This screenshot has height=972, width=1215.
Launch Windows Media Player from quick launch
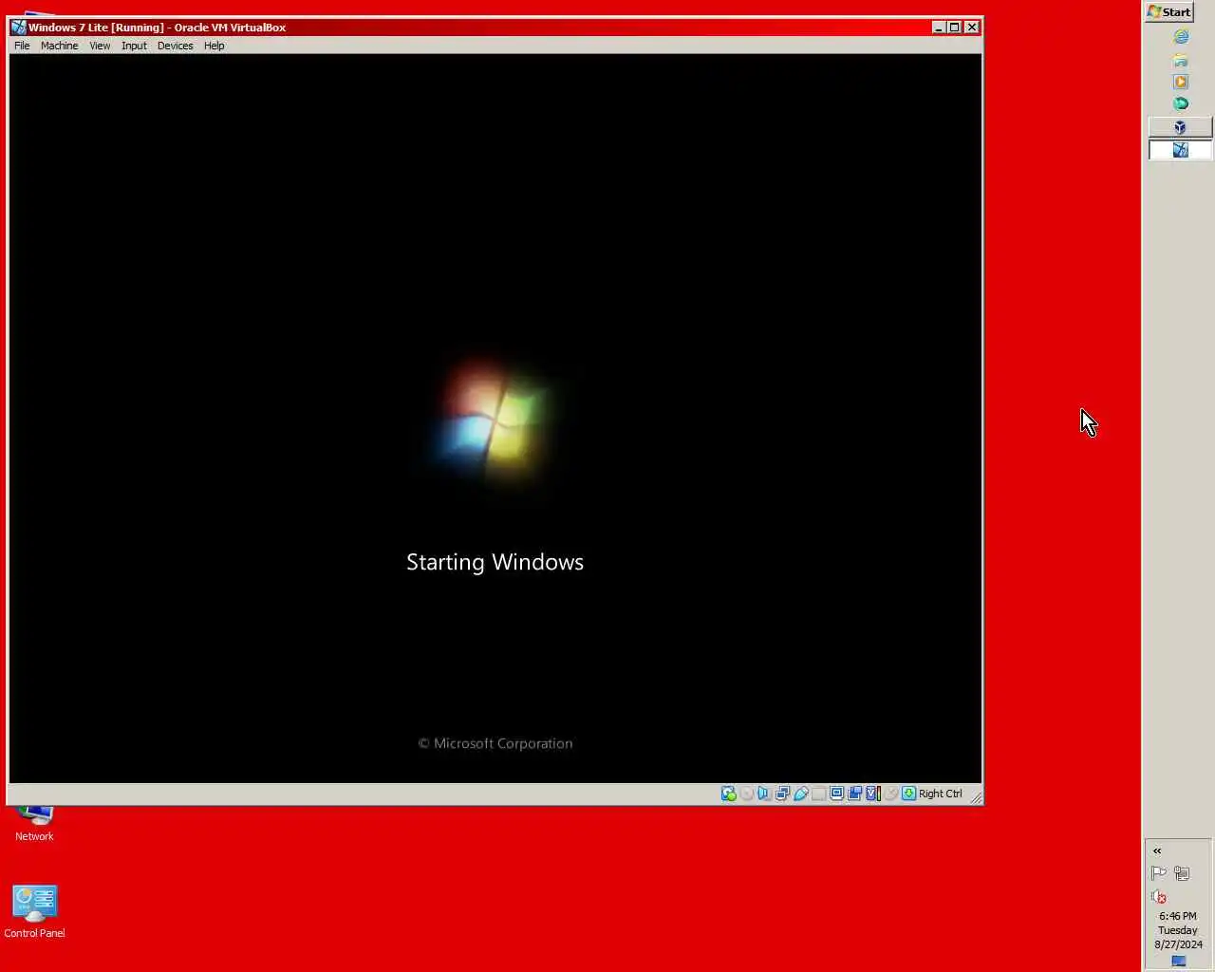pyautogui.click(x=1181, y=82)
